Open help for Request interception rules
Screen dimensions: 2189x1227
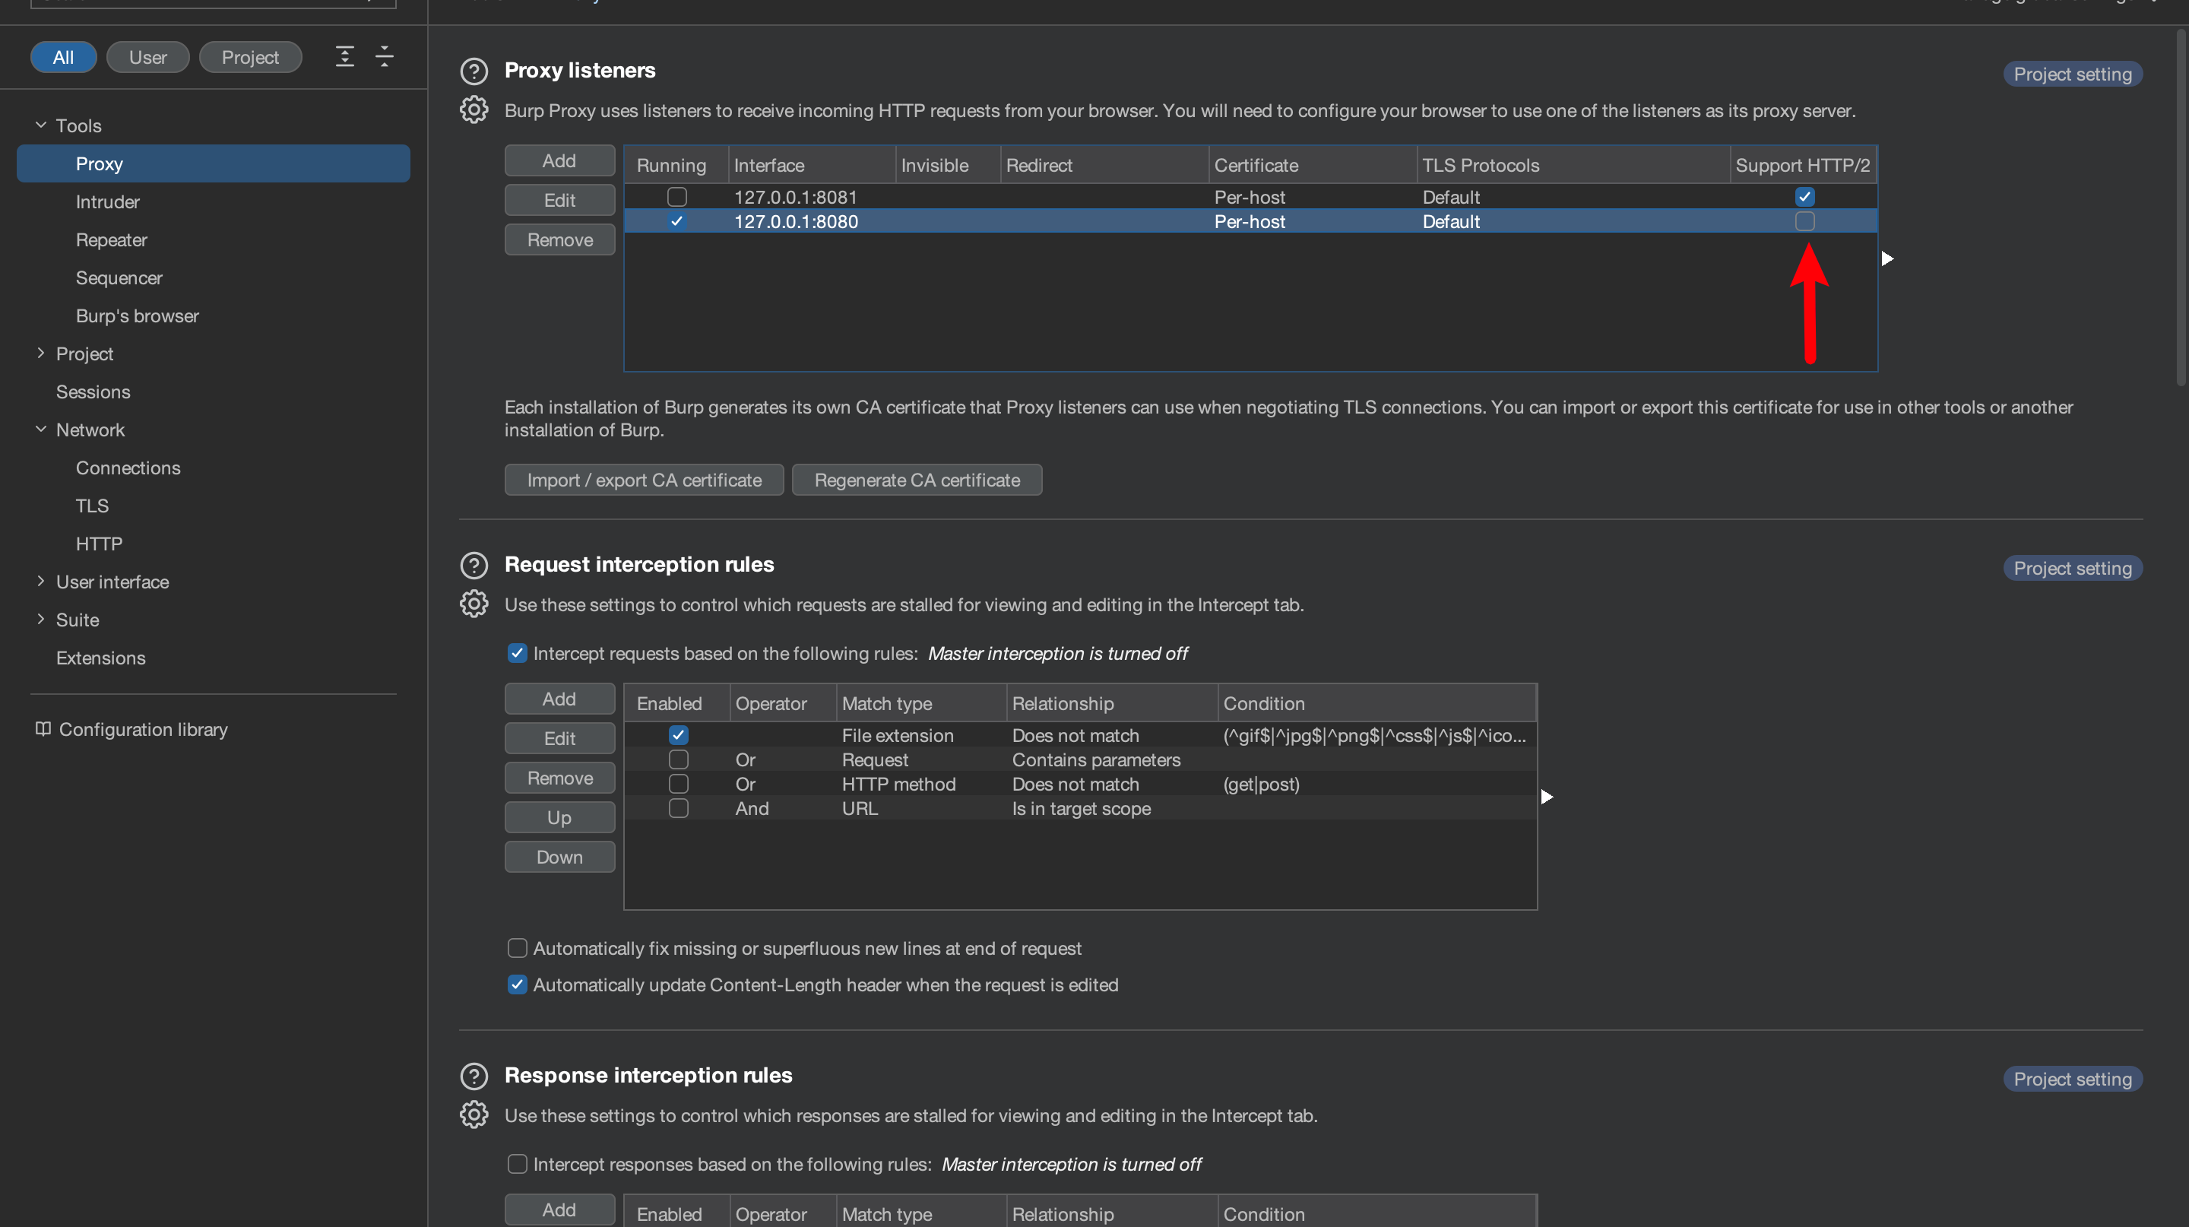click(x=474, y=566)
